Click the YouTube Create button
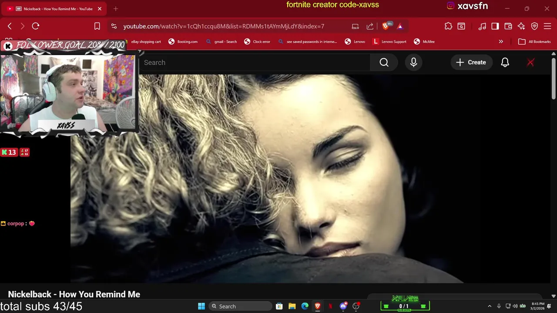 tap(471, 63)
